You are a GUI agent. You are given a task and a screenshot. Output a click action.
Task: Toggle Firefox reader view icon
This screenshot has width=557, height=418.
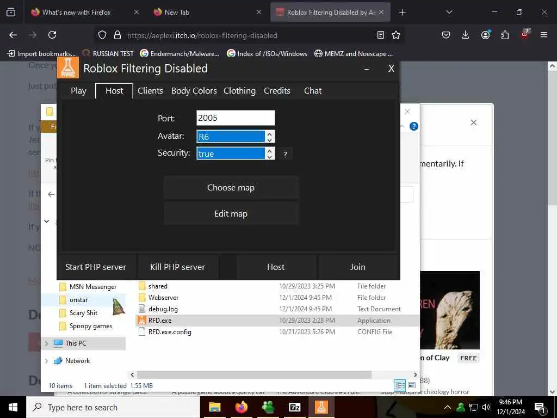pyautogui.click(x=380, y=35)
